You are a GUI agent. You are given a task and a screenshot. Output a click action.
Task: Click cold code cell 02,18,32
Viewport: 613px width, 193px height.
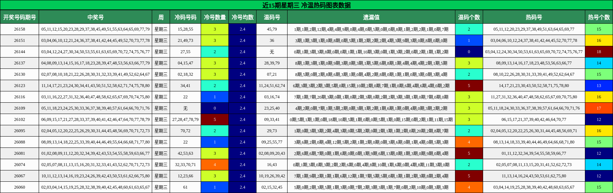pos(185,74)
